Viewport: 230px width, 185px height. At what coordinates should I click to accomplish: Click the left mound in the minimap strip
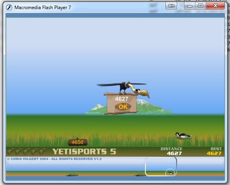72,175
